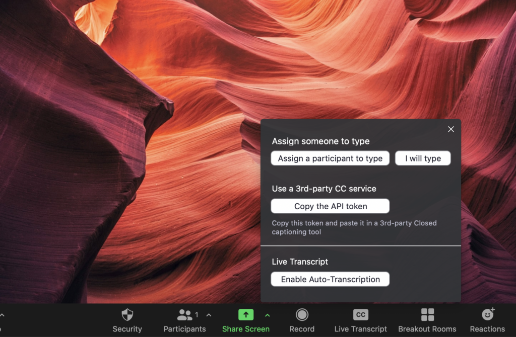
Task: Click the green Share Screen icon
Action: (x=246, y=315)
